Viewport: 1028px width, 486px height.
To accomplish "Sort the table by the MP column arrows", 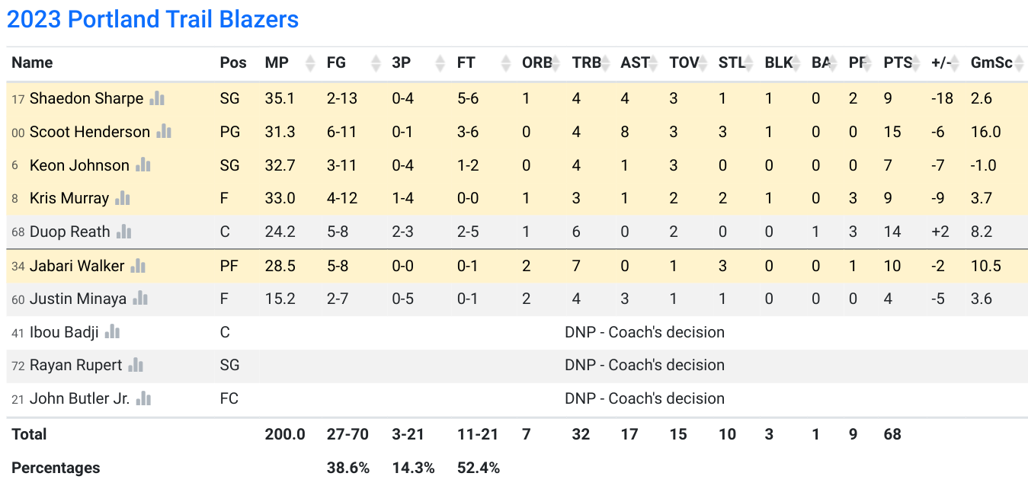I will click(309, 63).
